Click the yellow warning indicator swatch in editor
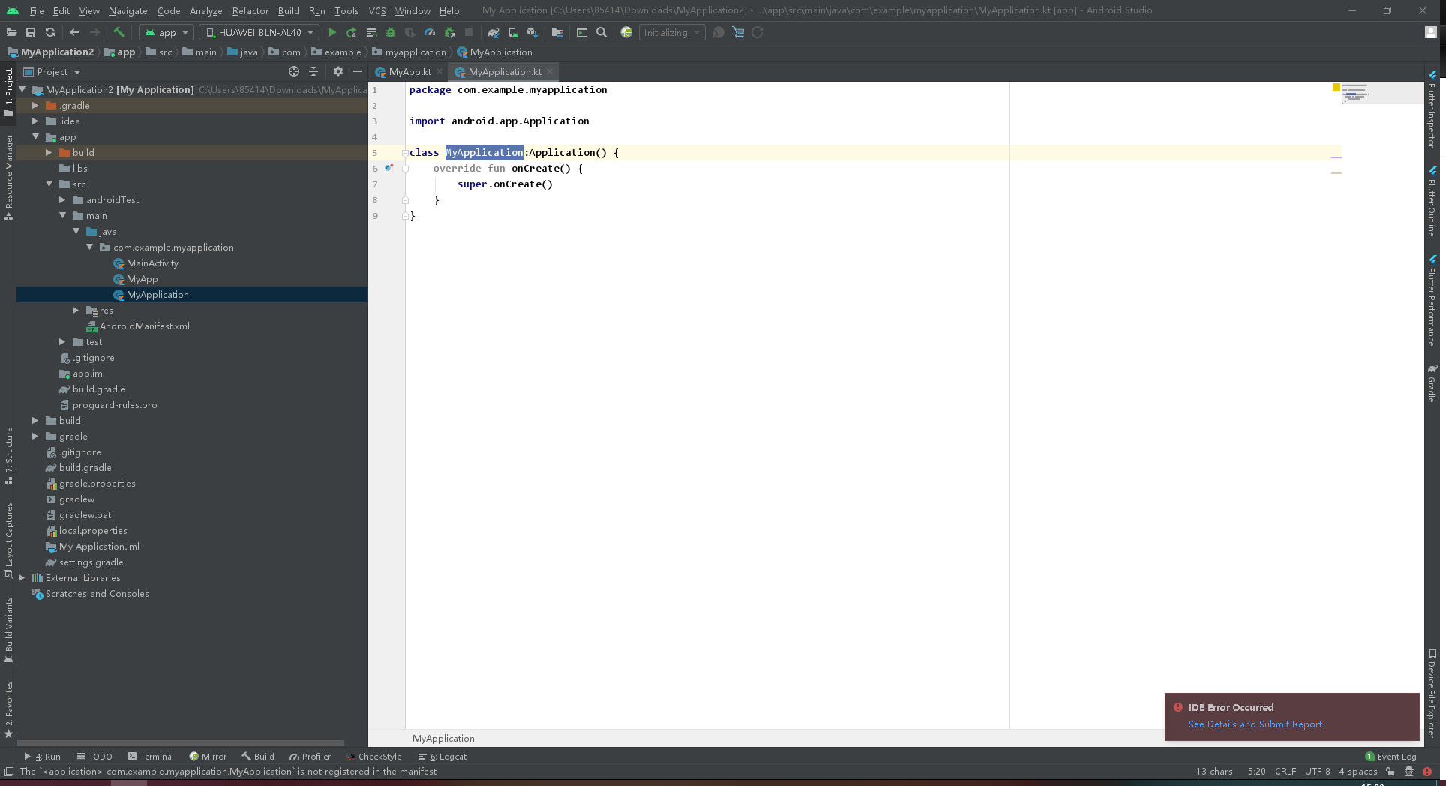The width and height of the screenshot is (1446, 786). click(x=1336, y=88)
